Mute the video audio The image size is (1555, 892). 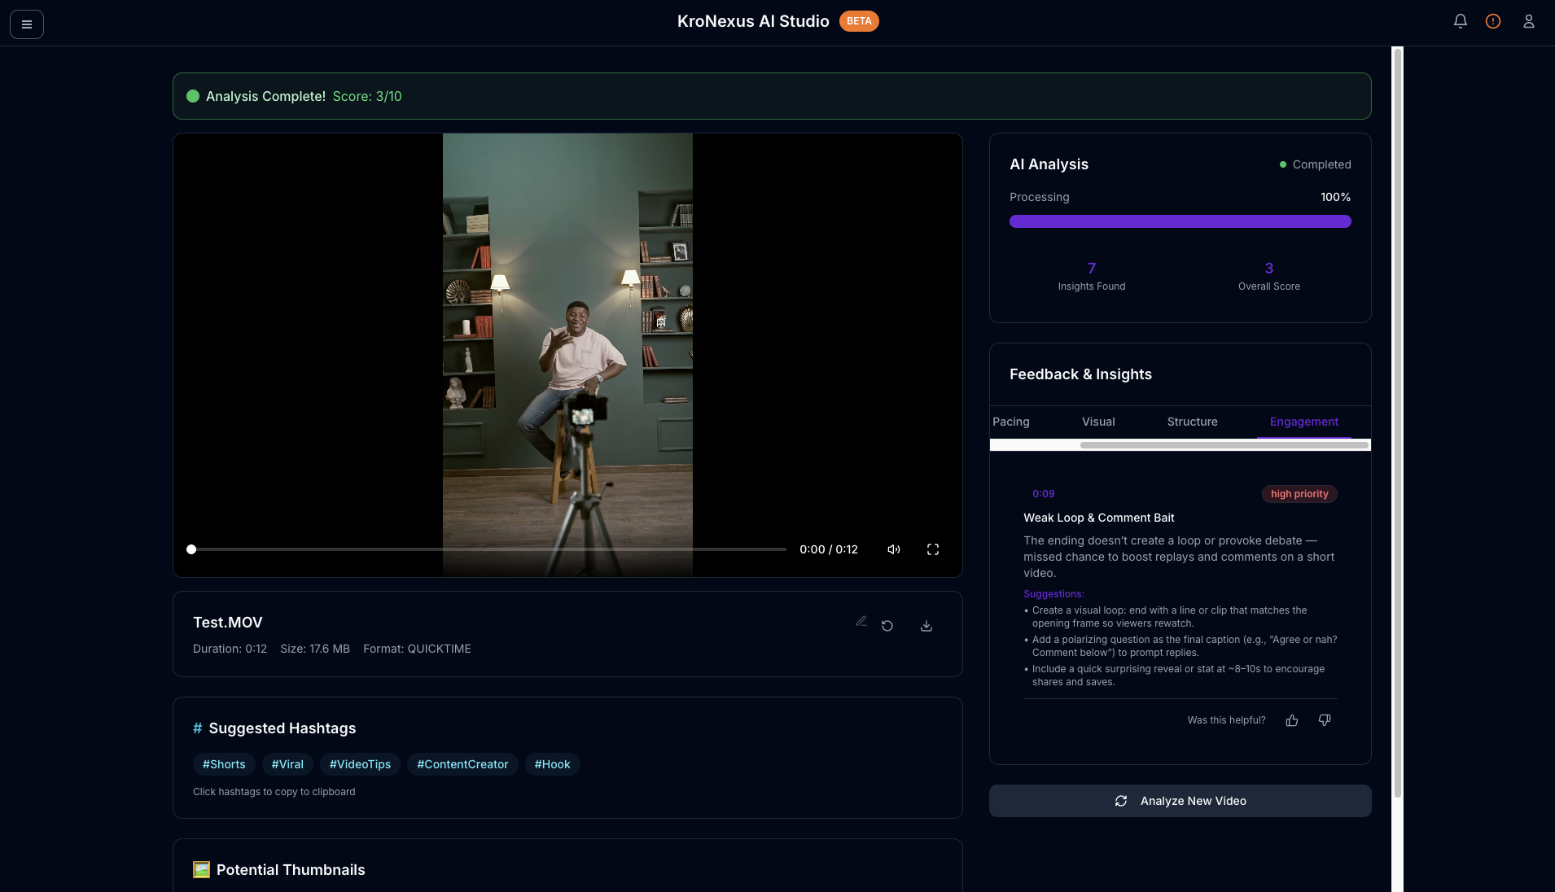(892, 549)
